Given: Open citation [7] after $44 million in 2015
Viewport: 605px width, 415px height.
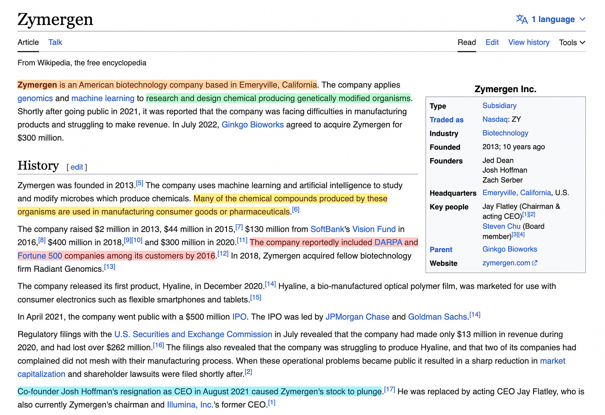Looking at the screenshot, I should (239, 227).
